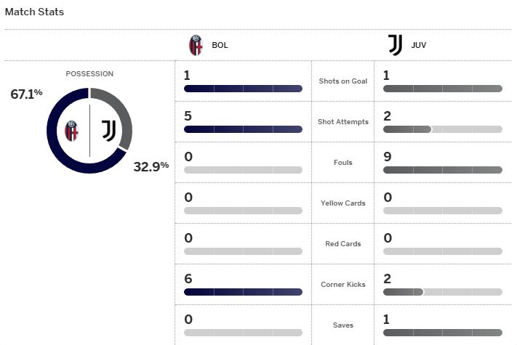Click the Juventus Saves bar
This screenshot has height=345, width=517.
(x=443, y=333)
